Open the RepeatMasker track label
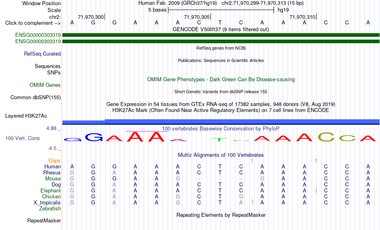The height and width of the screenshot is (230, 380). click(44, 220)
